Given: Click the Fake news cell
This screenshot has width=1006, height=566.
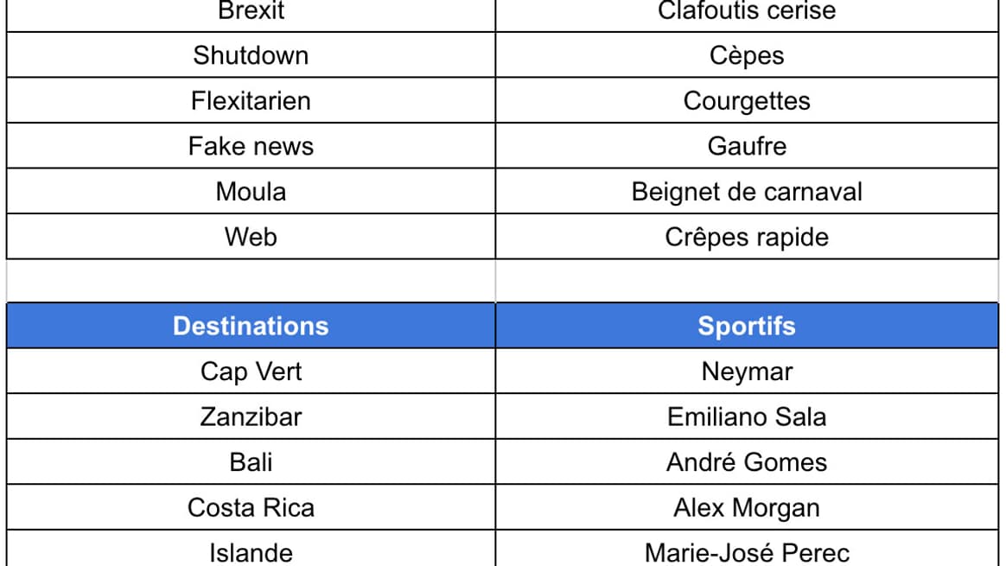Looking at the screenshot, I should 251,146.
